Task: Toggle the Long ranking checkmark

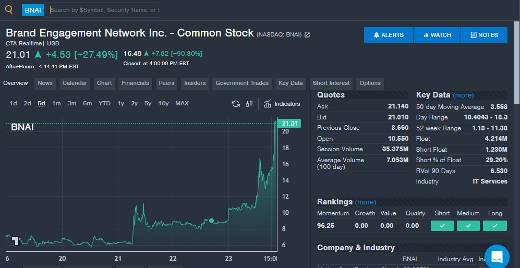Action: (x=494, y=226)
